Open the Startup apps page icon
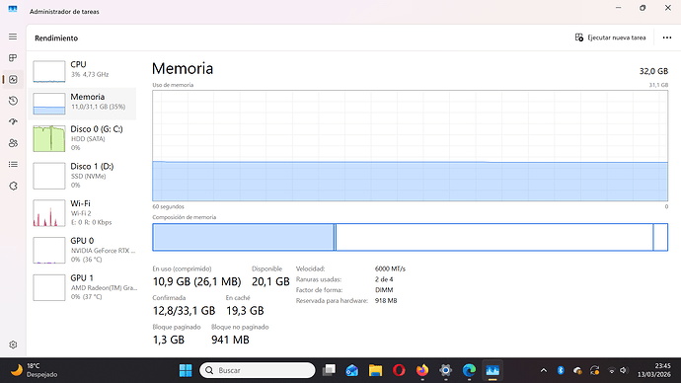 [x=13, y=122]
